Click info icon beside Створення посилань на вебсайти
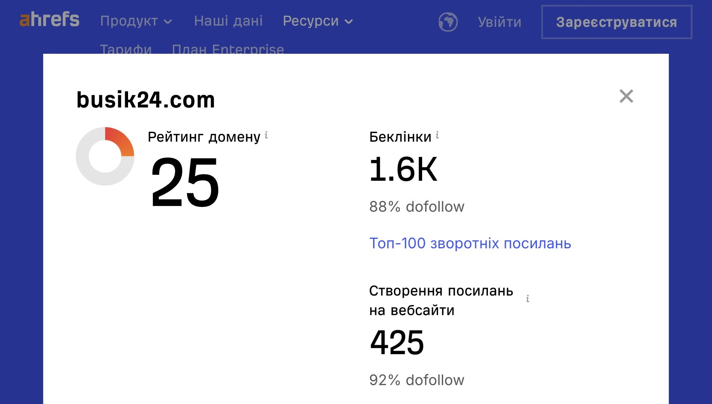Viewport: 712px width, 404px height. 528,299
